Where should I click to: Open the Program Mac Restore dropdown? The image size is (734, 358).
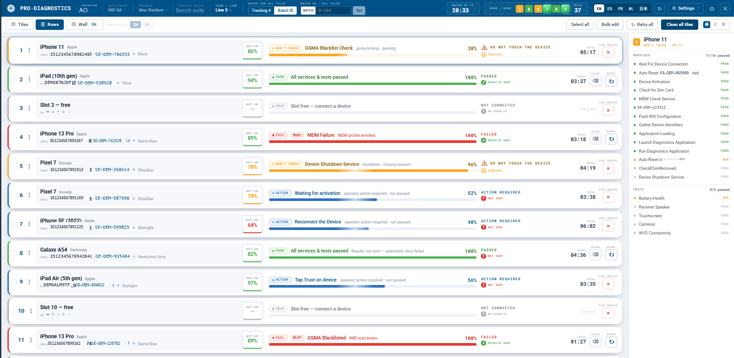pos(153,8)
